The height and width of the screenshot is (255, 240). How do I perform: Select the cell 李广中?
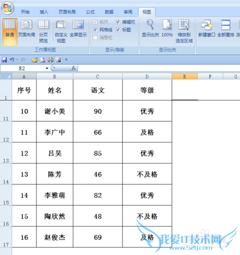[x=55, y=132]
